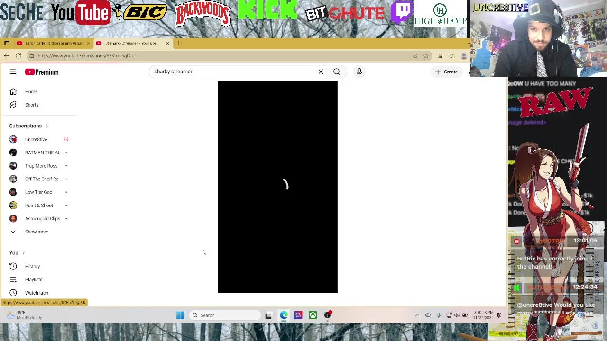Expand Show more subscriptions
607x341 pixels.
(37, 232)
